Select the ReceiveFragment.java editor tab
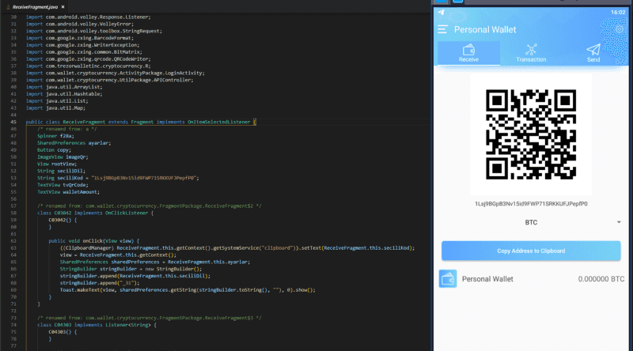The width and height of the screenshot is (633, 351). pyautogui.click(x=35, y=7)
